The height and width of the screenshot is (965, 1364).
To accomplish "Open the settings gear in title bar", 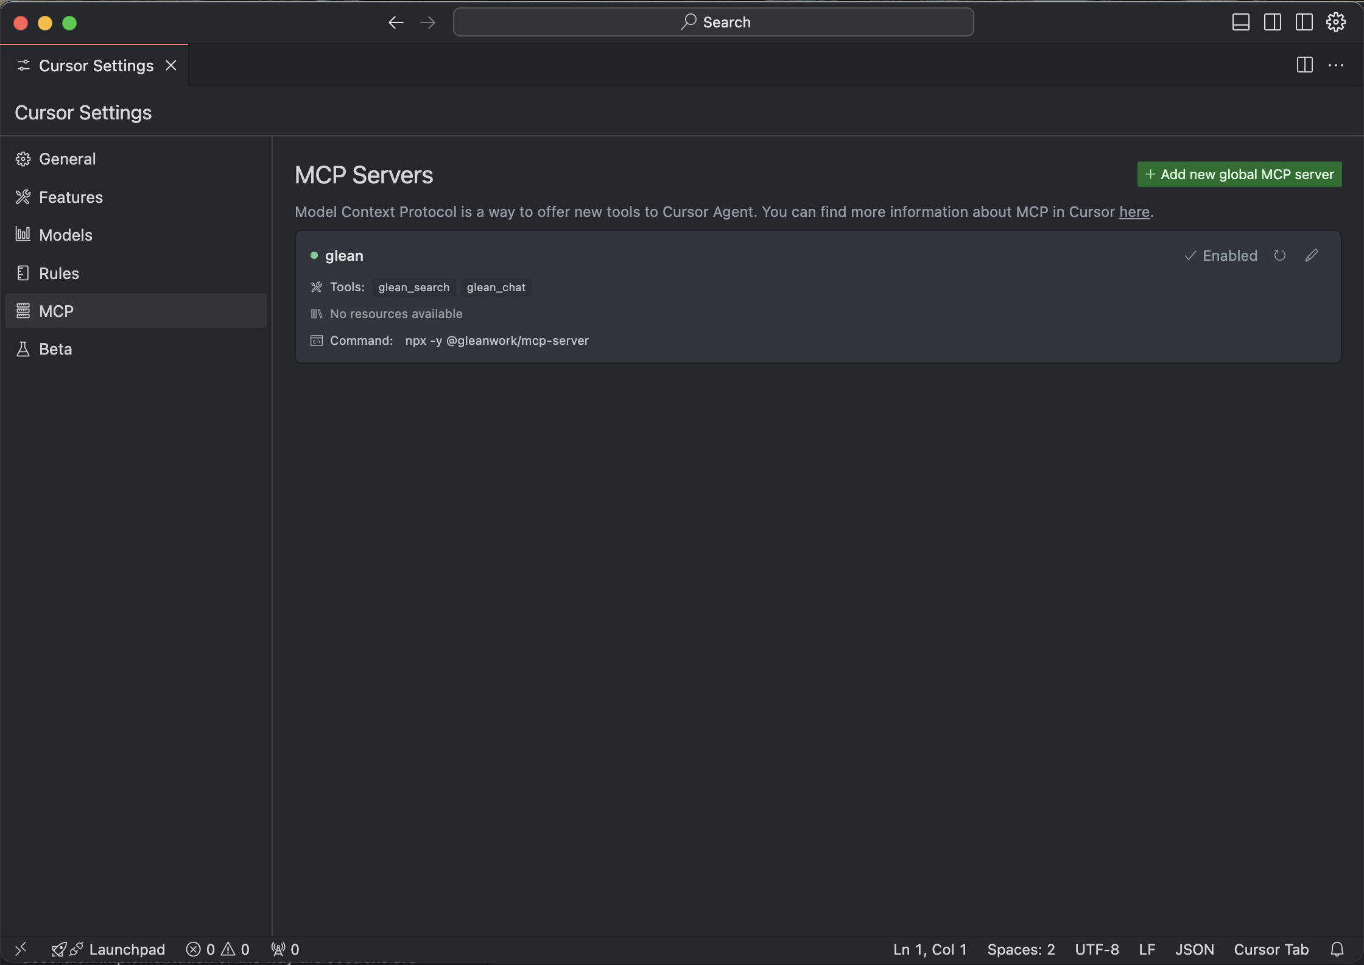I will [x=1335, y=23].
